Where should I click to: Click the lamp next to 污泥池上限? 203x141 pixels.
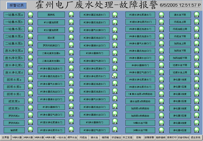197,22
